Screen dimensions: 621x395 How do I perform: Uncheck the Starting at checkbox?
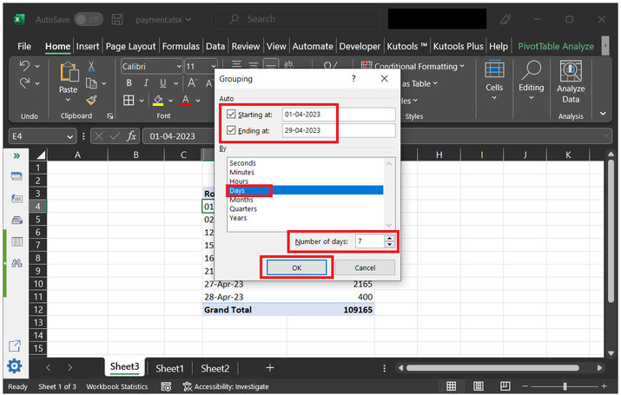[x=231, y=114]
